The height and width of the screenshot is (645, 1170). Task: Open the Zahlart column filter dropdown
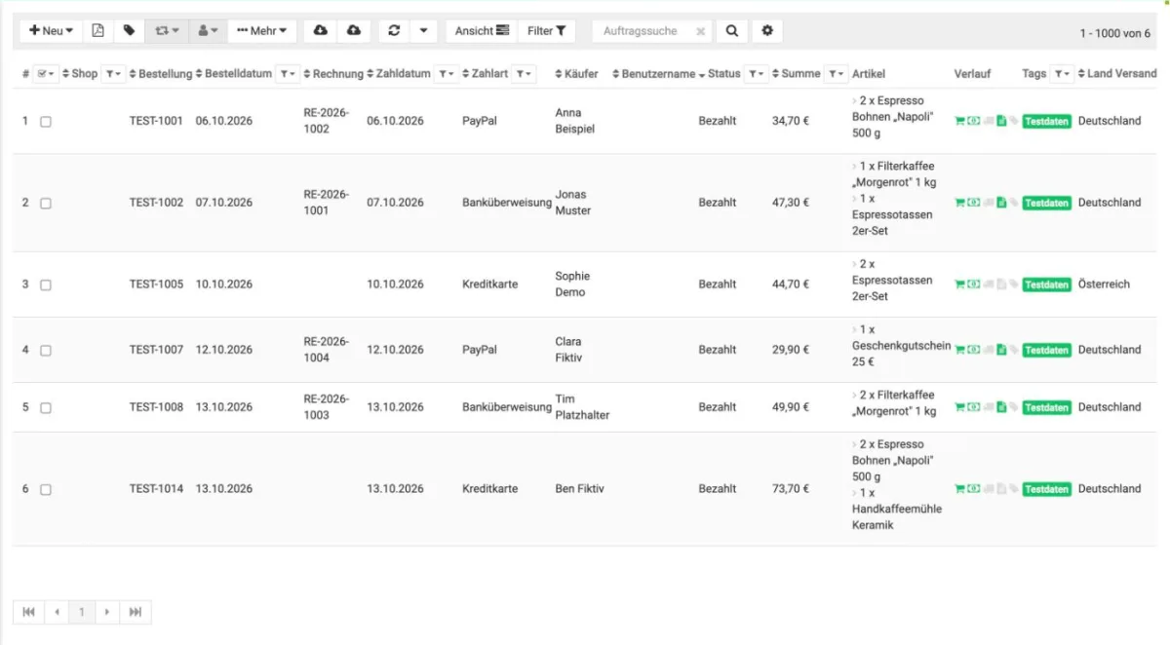[524, 73]
